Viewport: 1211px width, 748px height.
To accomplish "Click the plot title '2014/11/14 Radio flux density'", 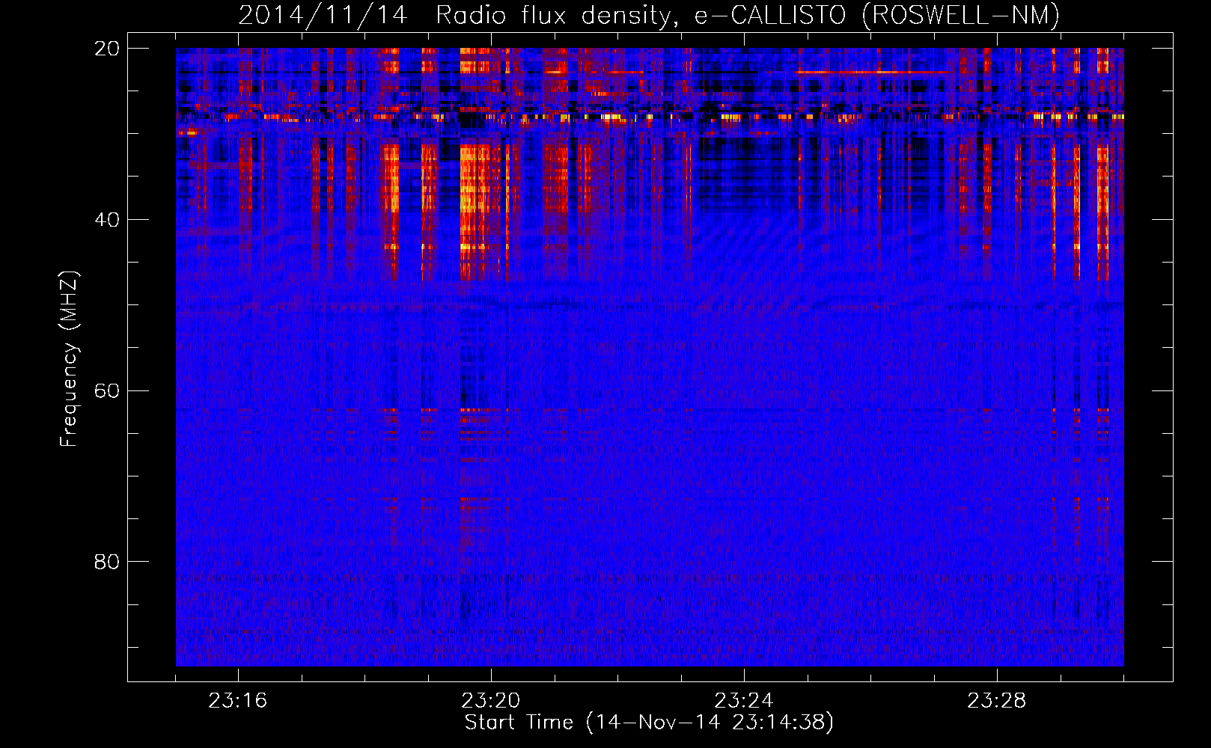I will click(649, 15).
